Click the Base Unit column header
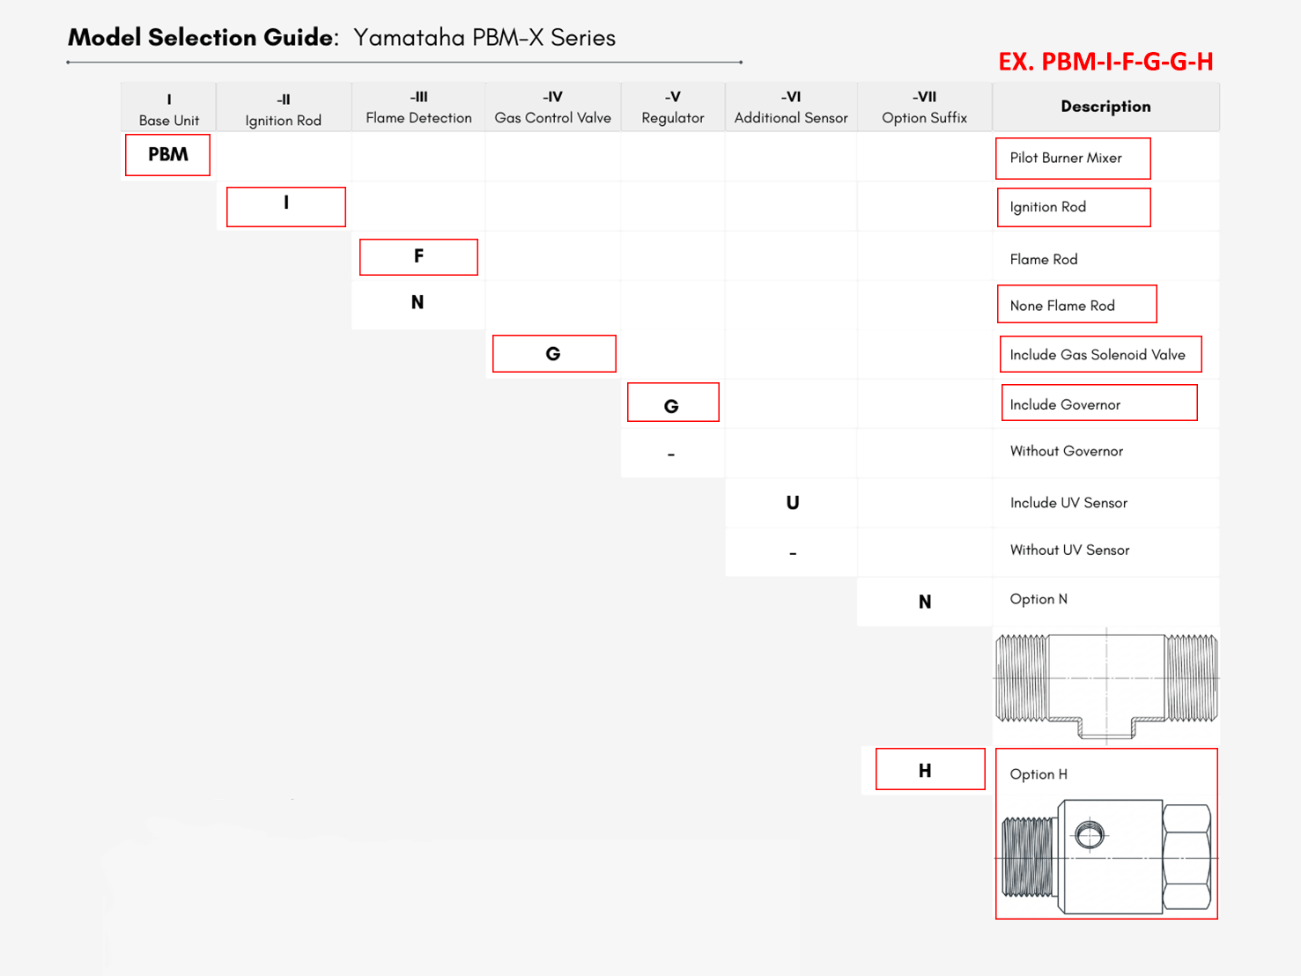This screenshot has height=976, width=1301. click(168, 108)
